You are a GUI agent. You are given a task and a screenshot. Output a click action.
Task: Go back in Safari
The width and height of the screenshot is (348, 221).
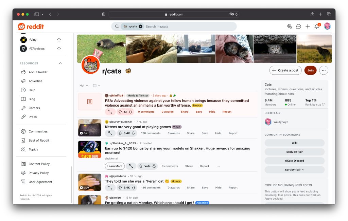[x=50, y=14]
